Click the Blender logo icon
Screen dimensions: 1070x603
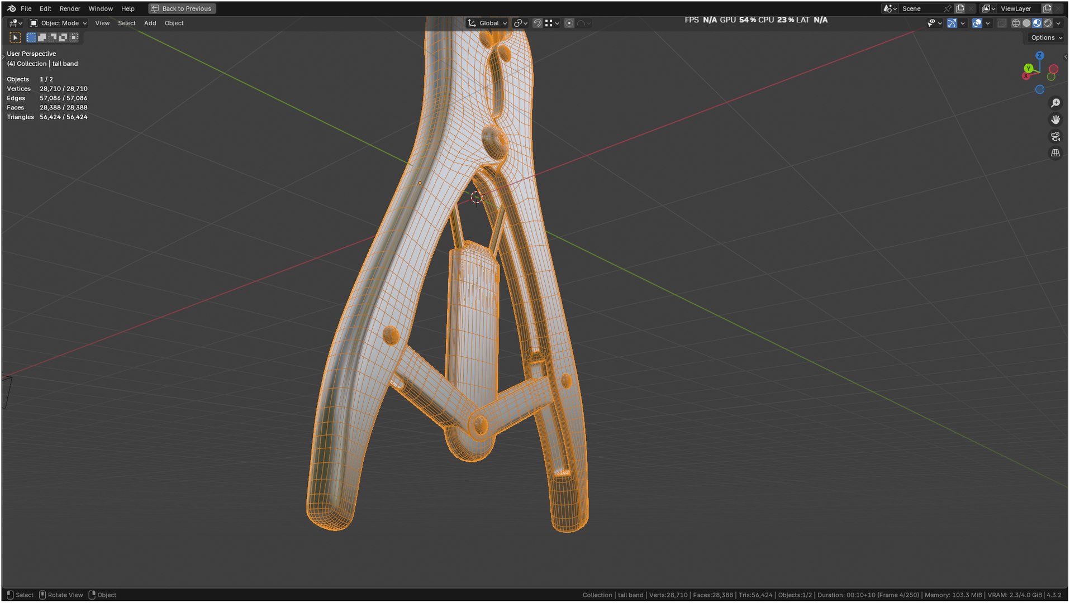11,8
